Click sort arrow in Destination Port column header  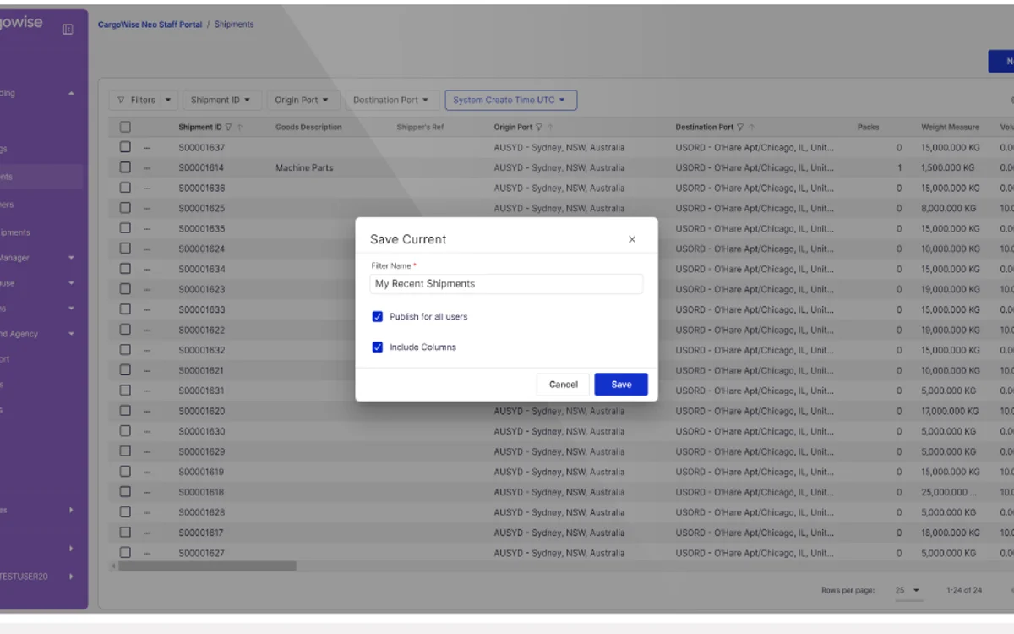(x=751, y=128)
